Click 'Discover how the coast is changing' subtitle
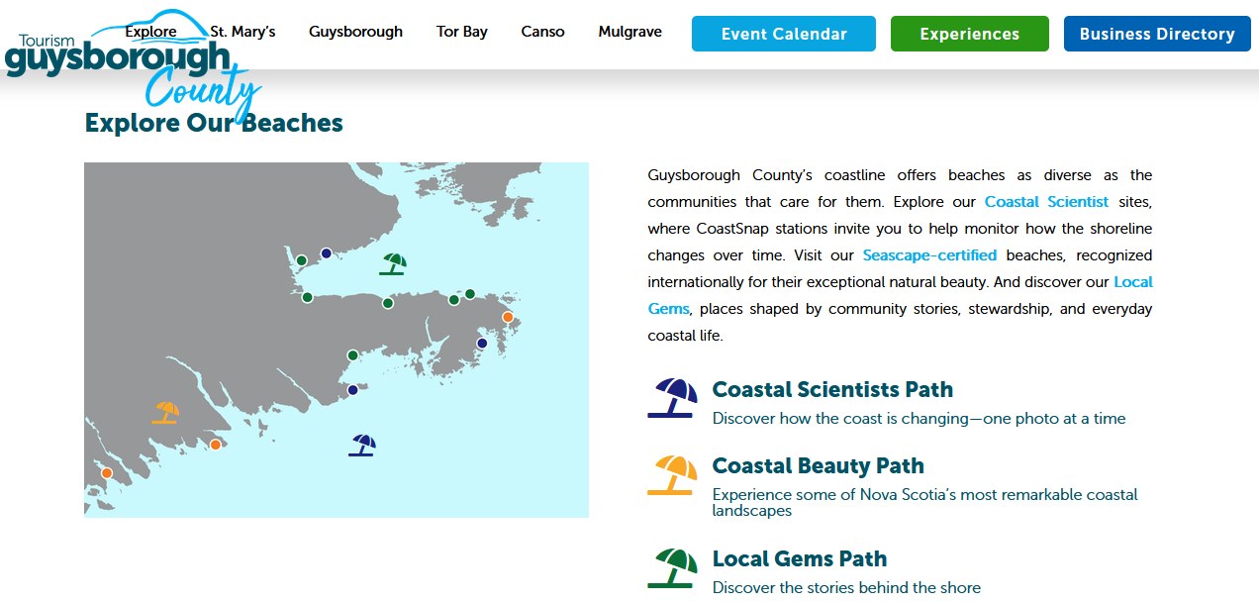 (x=919, y=419)
